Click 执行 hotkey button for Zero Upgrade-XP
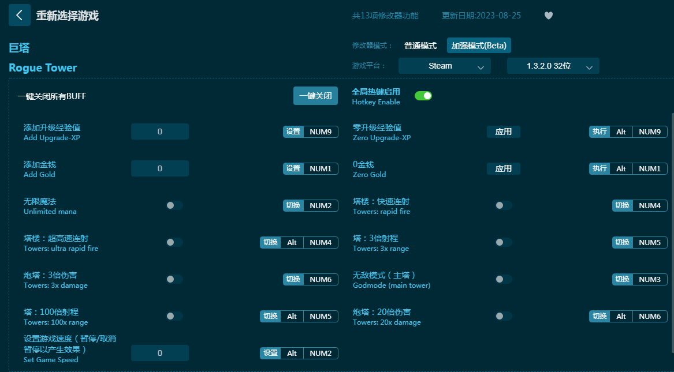Screen dimensions: 674x372 (x=599, y=131)
